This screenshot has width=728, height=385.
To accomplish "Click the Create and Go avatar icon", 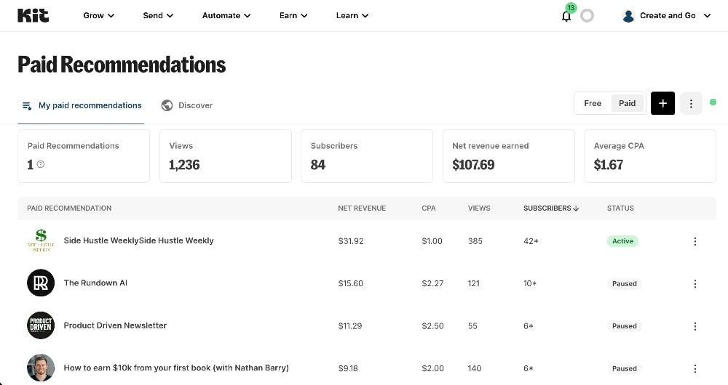I will [628, 16].
